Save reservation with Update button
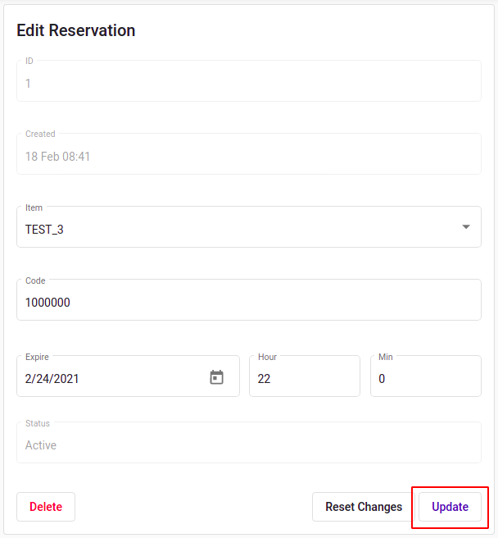Screen dimensions: 498x538 point(450,507)
